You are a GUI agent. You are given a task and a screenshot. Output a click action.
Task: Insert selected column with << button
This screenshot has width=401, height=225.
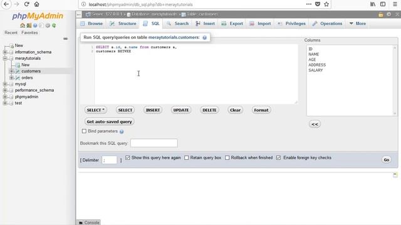pos(315,124)
